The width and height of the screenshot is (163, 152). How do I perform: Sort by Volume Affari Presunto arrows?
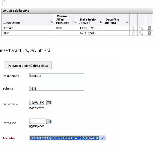coord(75,22)
